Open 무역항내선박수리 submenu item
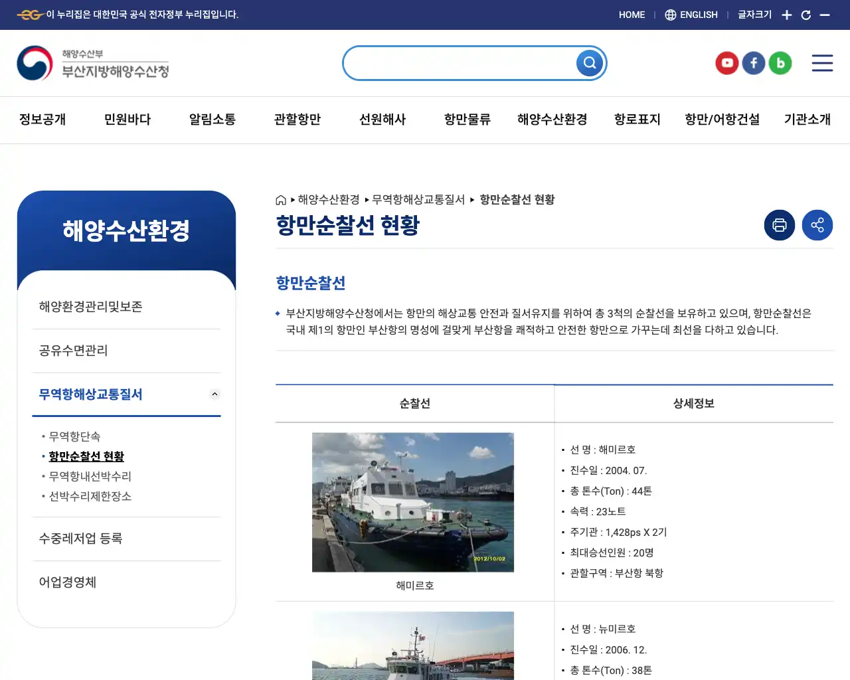The height and width of the screenshot is (680, 850). pos(90,476)
